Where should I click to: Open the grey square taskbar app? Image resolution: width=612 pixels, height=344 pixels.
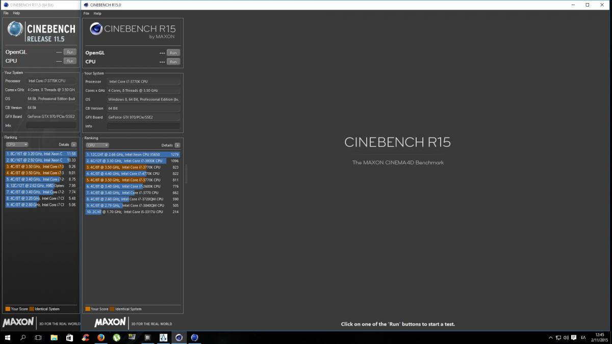pos(147,337)
